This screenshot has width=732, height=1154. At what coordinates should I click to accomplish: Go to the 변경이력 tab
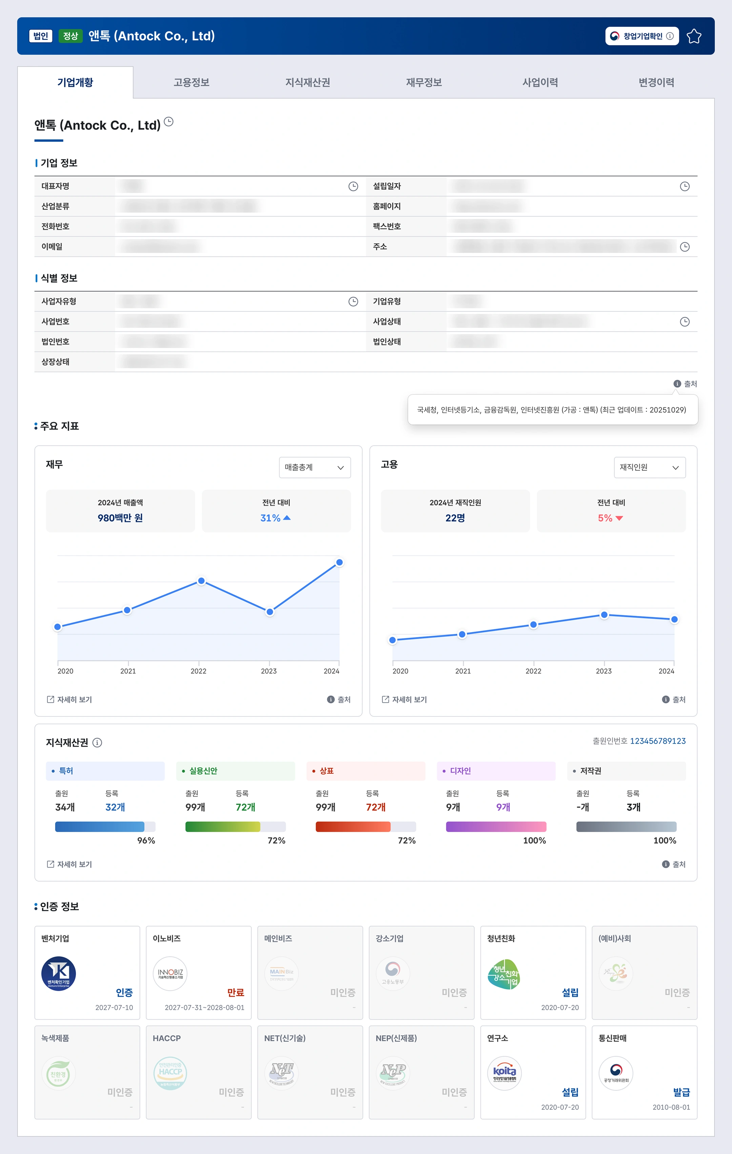click(656, 82)
